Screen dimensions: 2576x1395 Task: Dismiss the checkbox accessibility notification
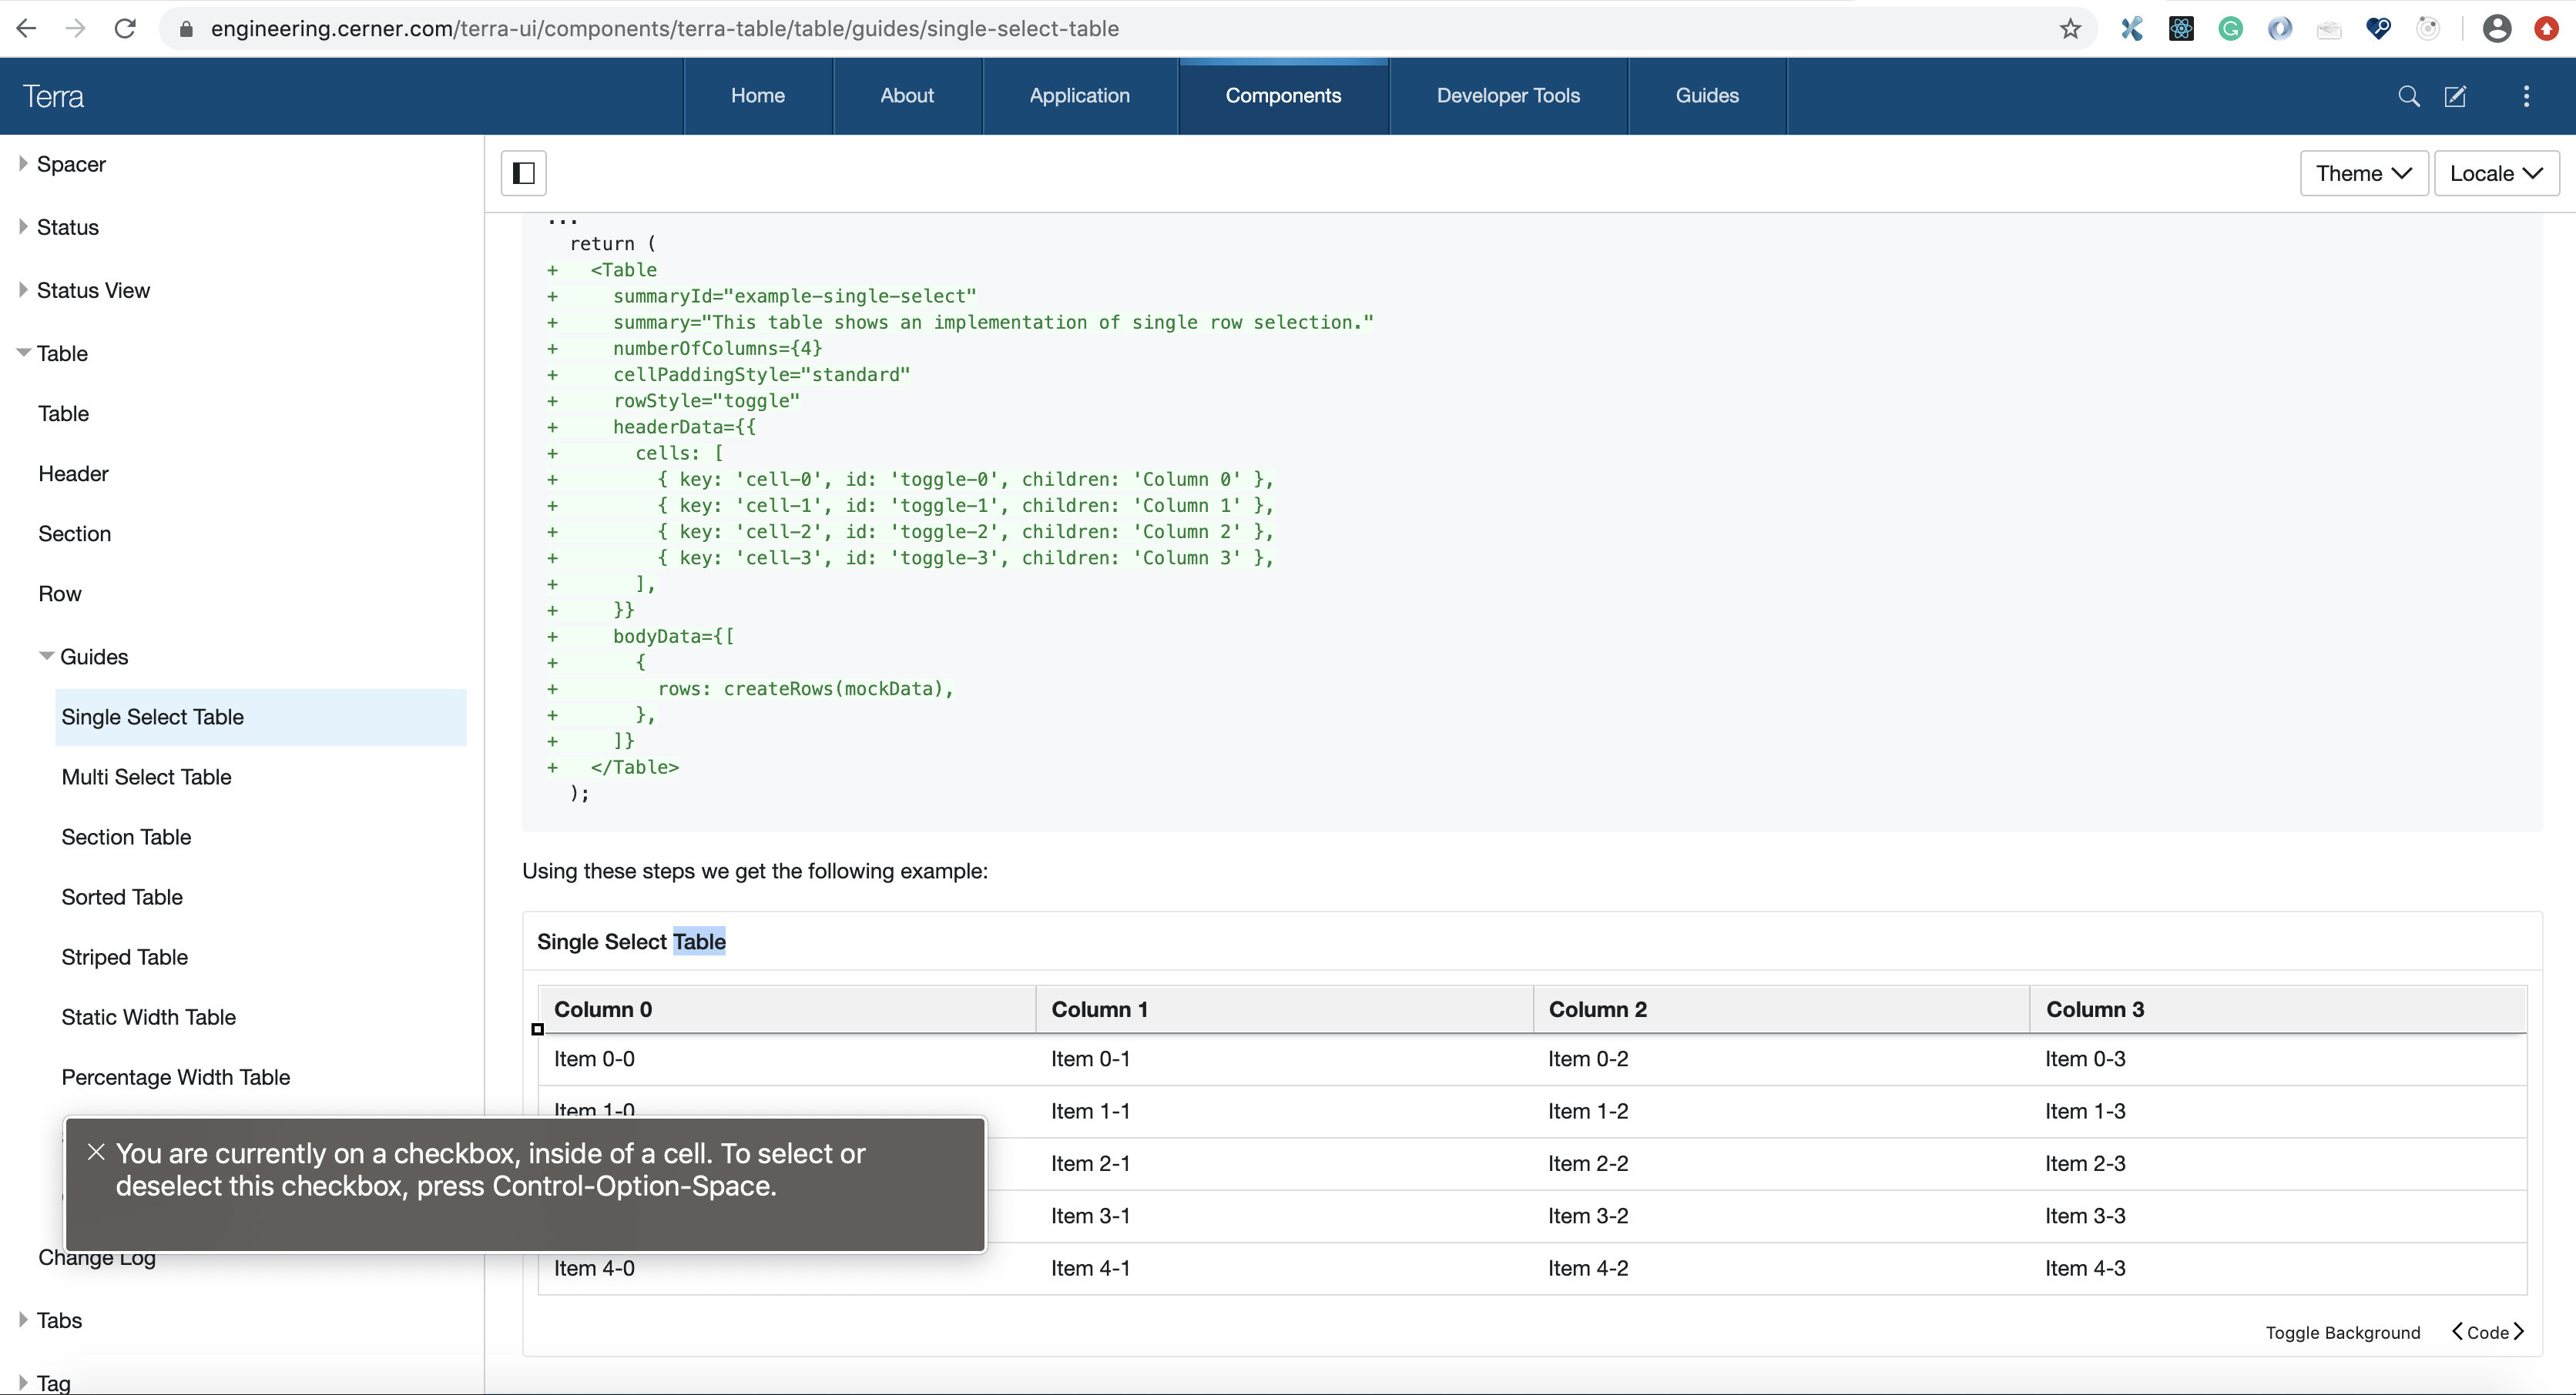point(96,1151)
